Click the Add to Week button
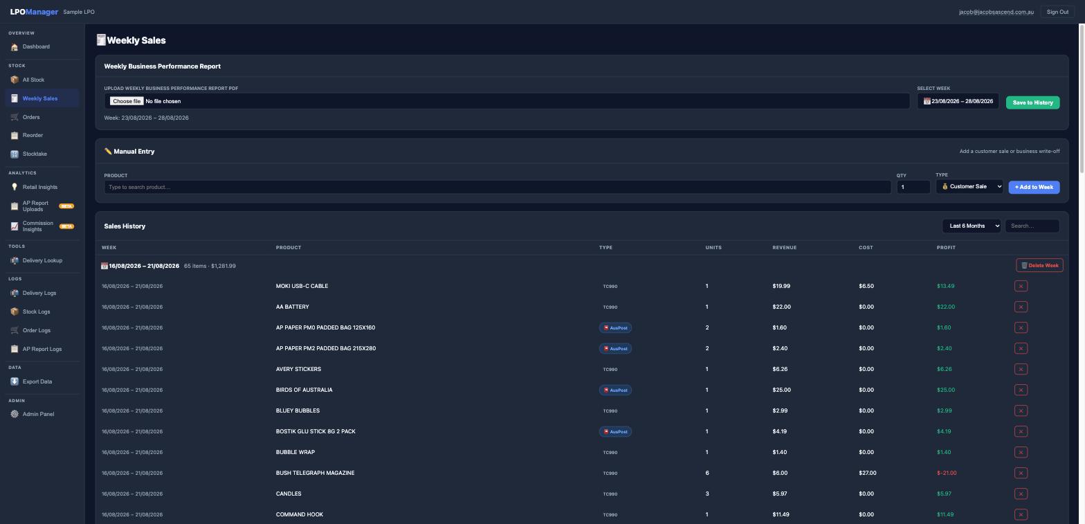The image size is (1085, 524). pos(1034,187)
